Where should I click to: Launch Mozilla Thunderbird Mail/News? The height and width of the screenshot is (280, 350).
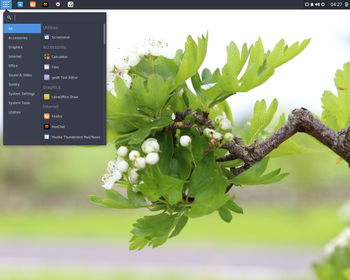click(72, 137)
